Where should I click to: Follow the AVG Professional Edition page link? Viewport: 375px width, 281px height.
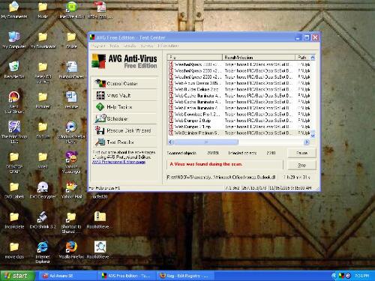tap(118, 162)
